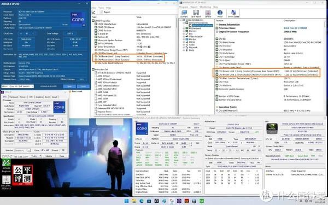The width and height of the screenshot is (328, 205).
Task: Open Socket selection dropdown in CPU-Z
Action: [x=22, y=150]
